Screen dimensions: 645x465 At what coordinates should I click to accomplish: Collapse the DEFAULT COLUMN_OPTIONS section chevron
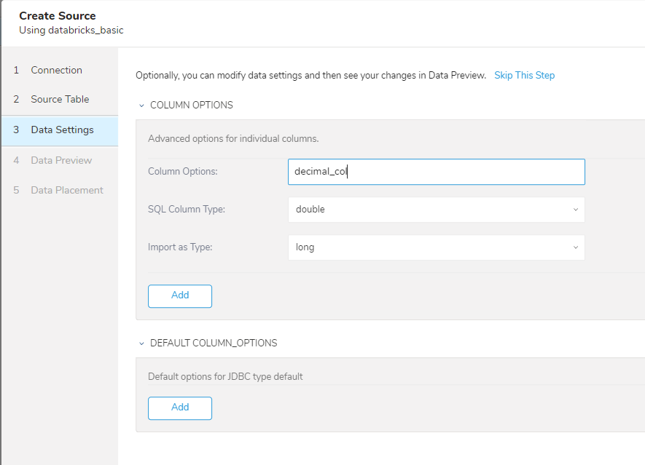pyautogui.click(x=141, y=343)
